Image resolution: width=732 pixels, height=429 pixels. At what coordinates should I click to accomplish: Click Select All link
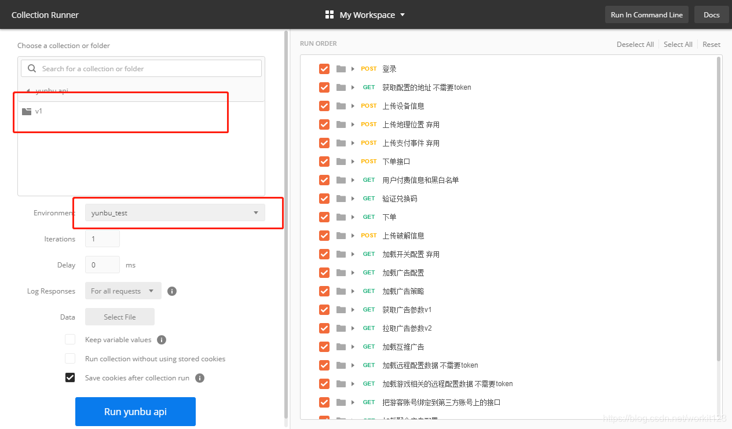coord(678,45)
